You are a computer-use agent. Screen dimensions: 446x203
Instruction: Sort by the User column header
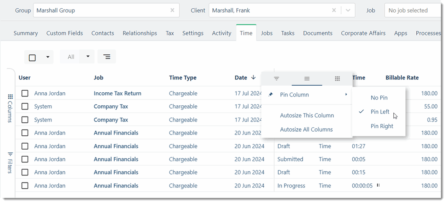click(24, 78)
